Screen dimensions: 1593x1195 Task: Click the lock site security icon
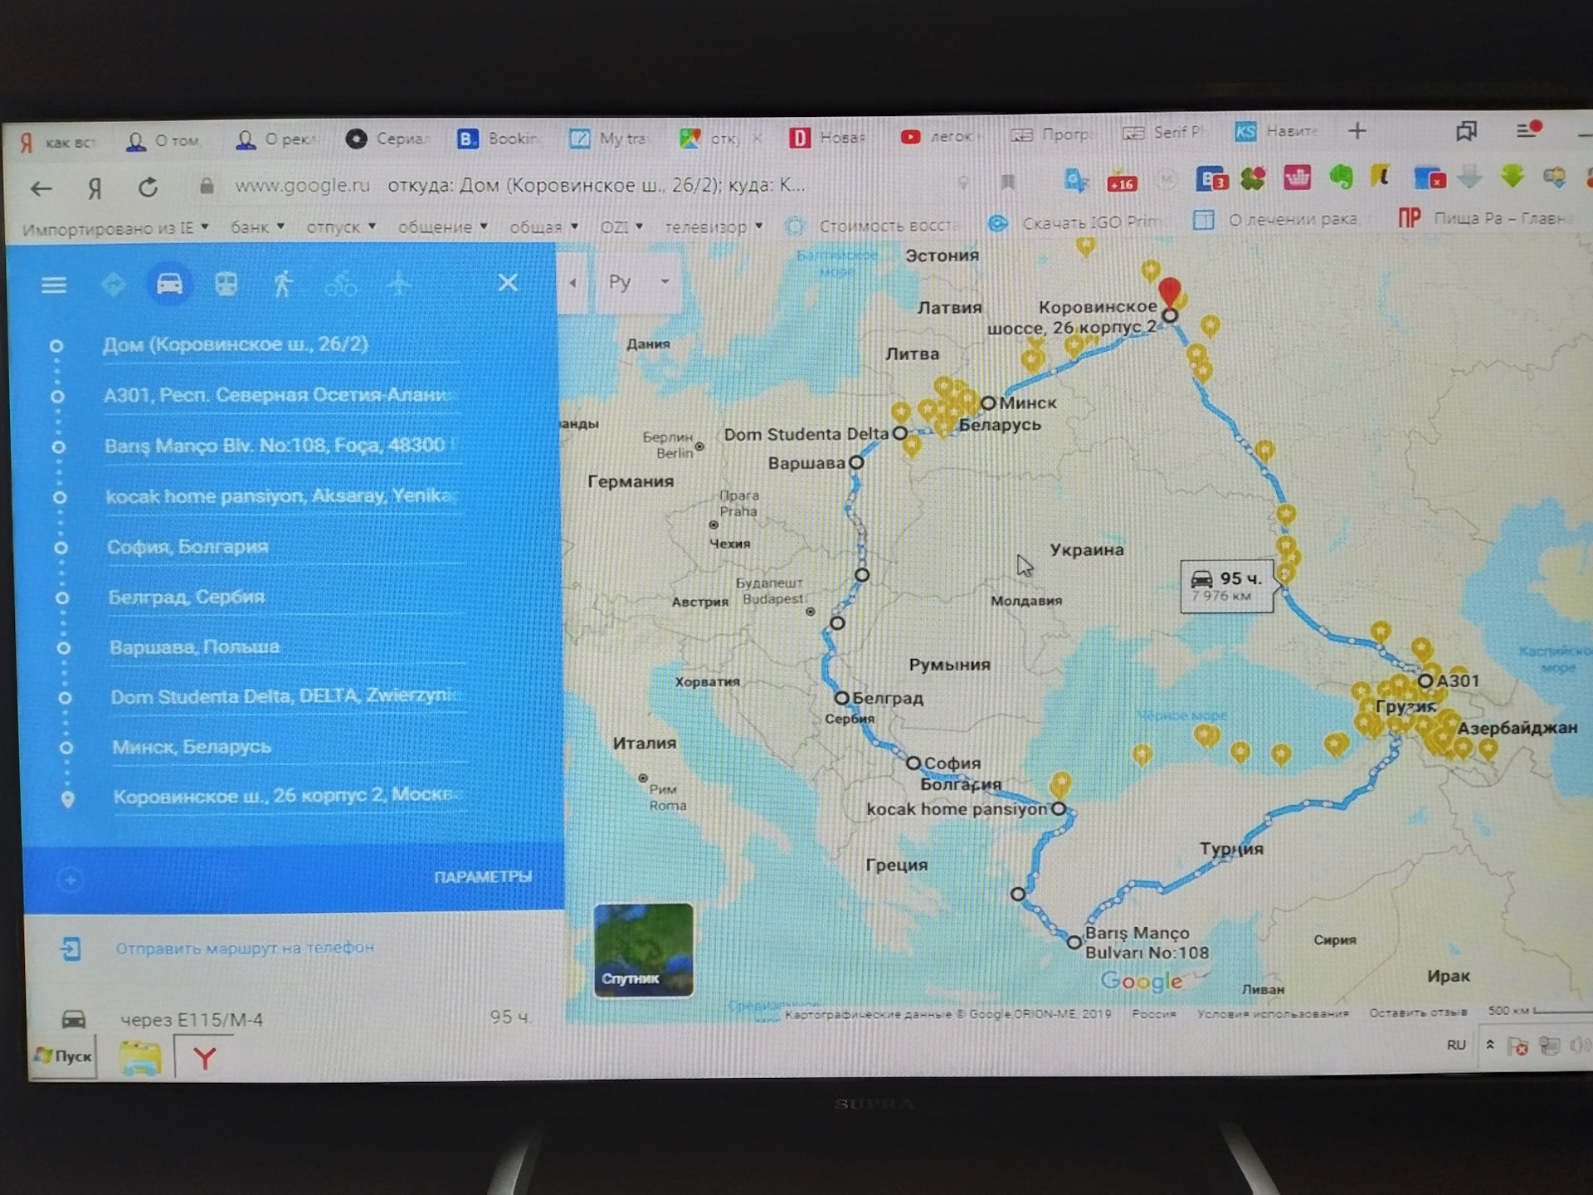[207, 187]
